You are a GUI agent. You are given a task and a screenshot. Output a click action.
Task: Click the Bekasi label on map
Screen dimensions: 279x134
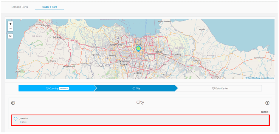159,52
